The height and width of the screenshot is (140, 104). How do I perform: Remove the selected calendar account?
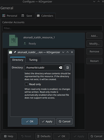pos(94,52)
